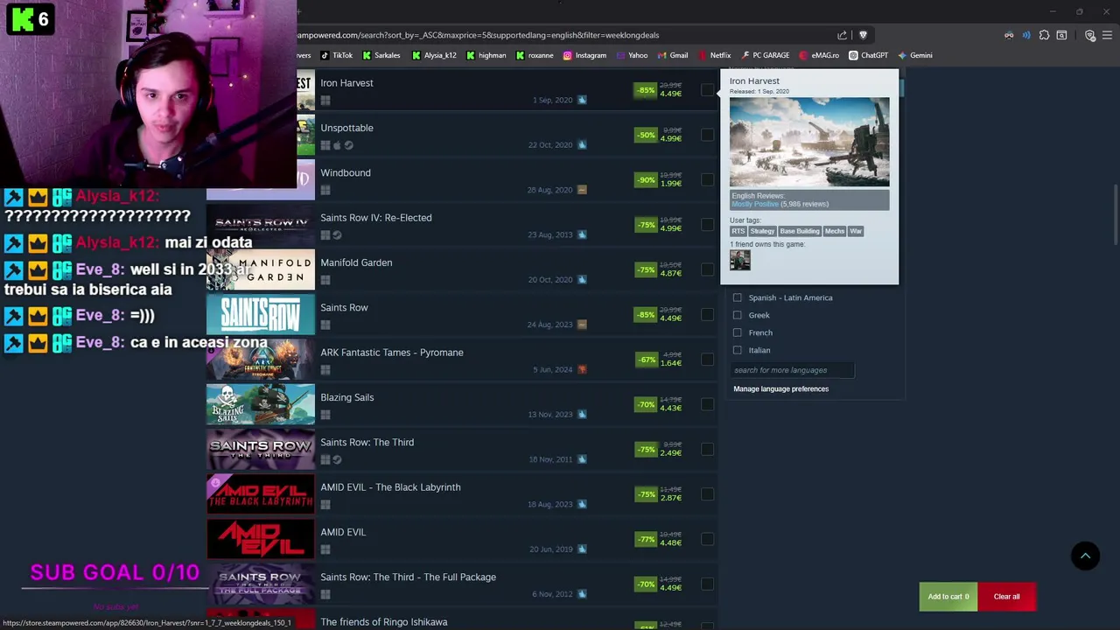Click the speaker icon in browser toolbar

[x=1026, y=35]
